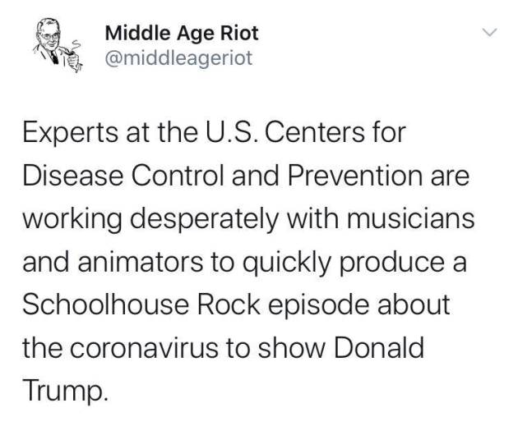Viewport: 518px width, 426px height.
Task: Click the word 'Control' in the tweet
Action: click(177, 176)
